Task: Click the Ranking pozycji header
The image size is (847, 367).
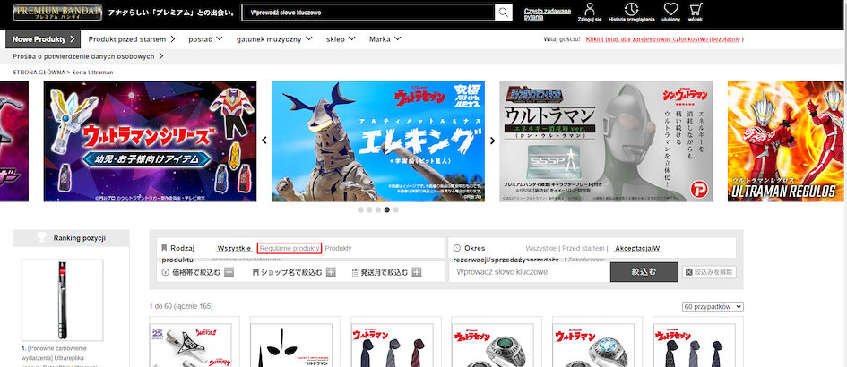Action: [72, 238]
